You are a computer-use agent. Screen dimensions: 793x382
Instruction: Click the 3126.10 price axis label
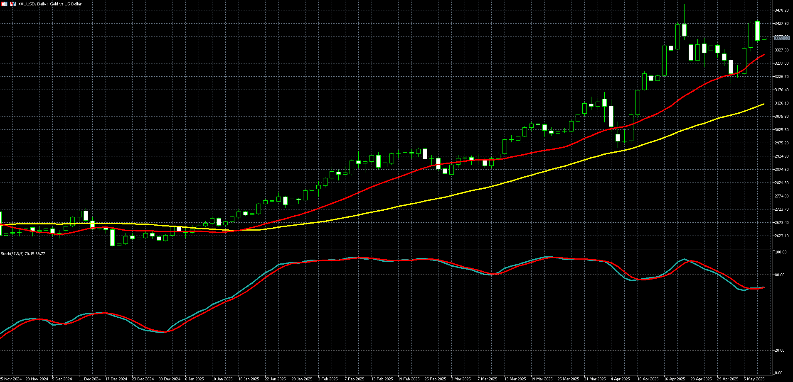pos(782,103)
